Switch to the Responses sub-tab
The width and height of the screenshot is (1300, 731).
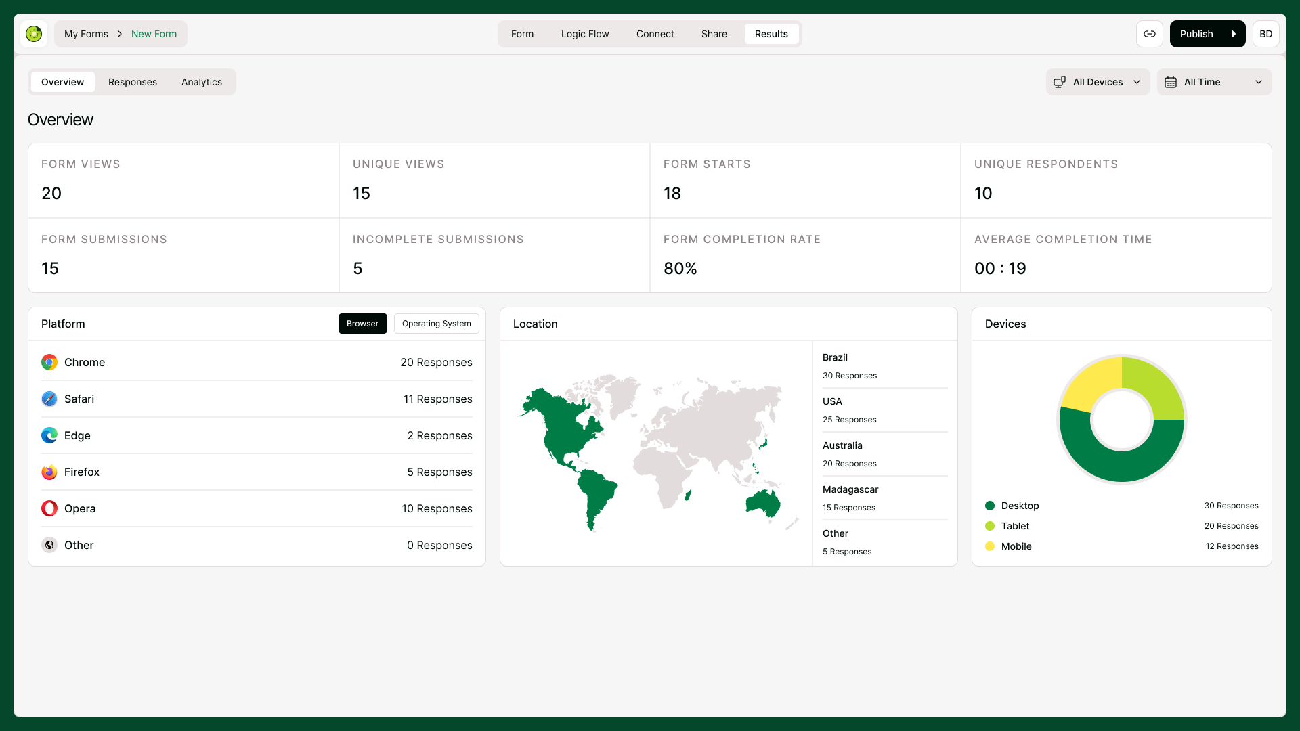click(132, 82)
